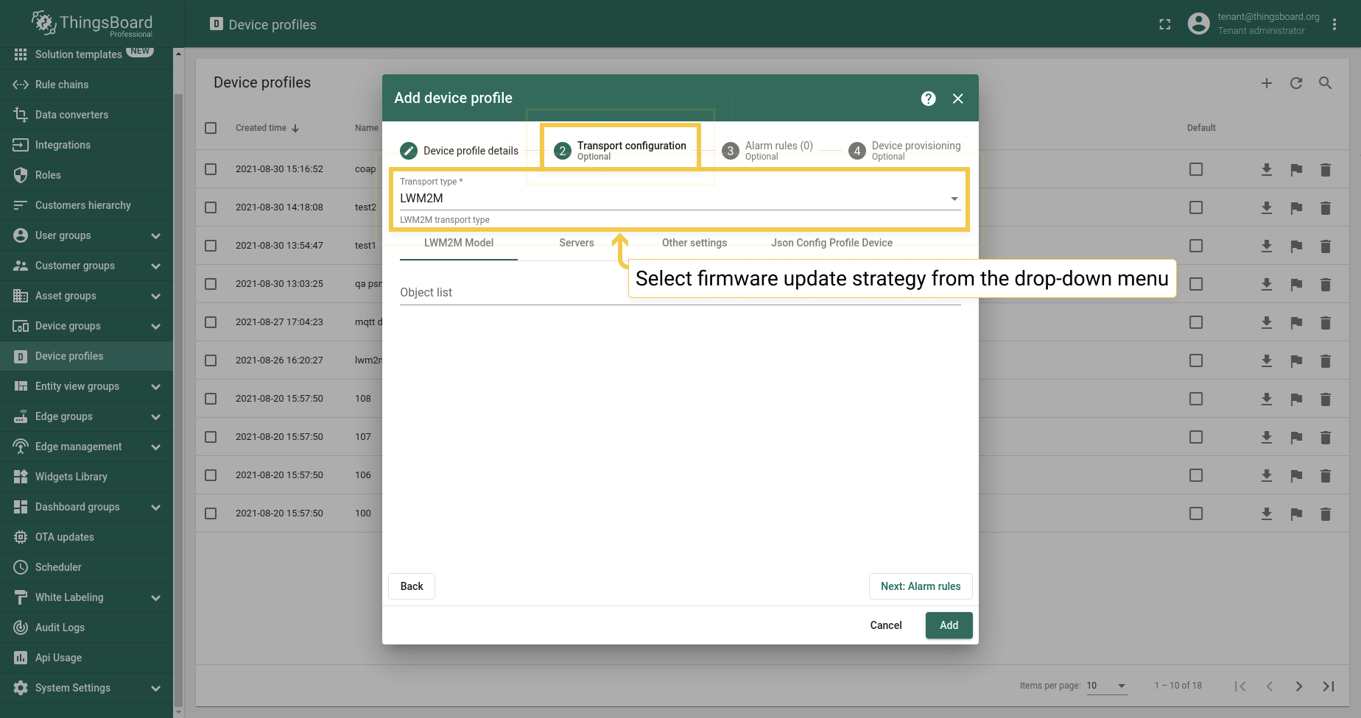Jump to Alarm rules step
Screen dimensions: 1361x718
point(767,151)
